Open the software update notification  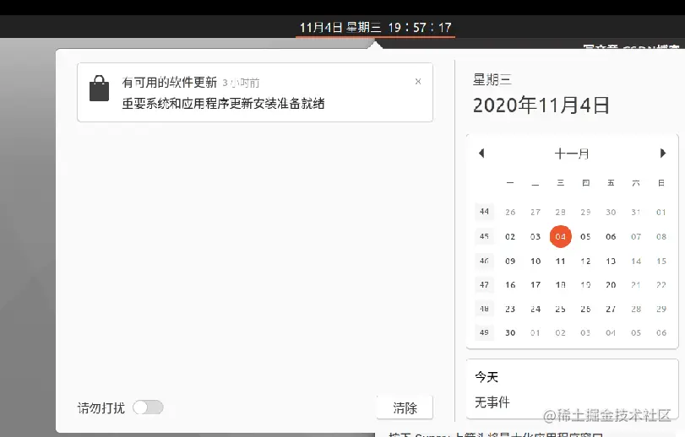255,93
